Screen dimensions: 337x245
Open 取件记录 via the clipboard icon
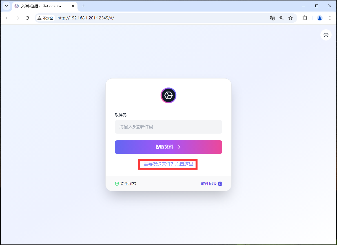220,183
